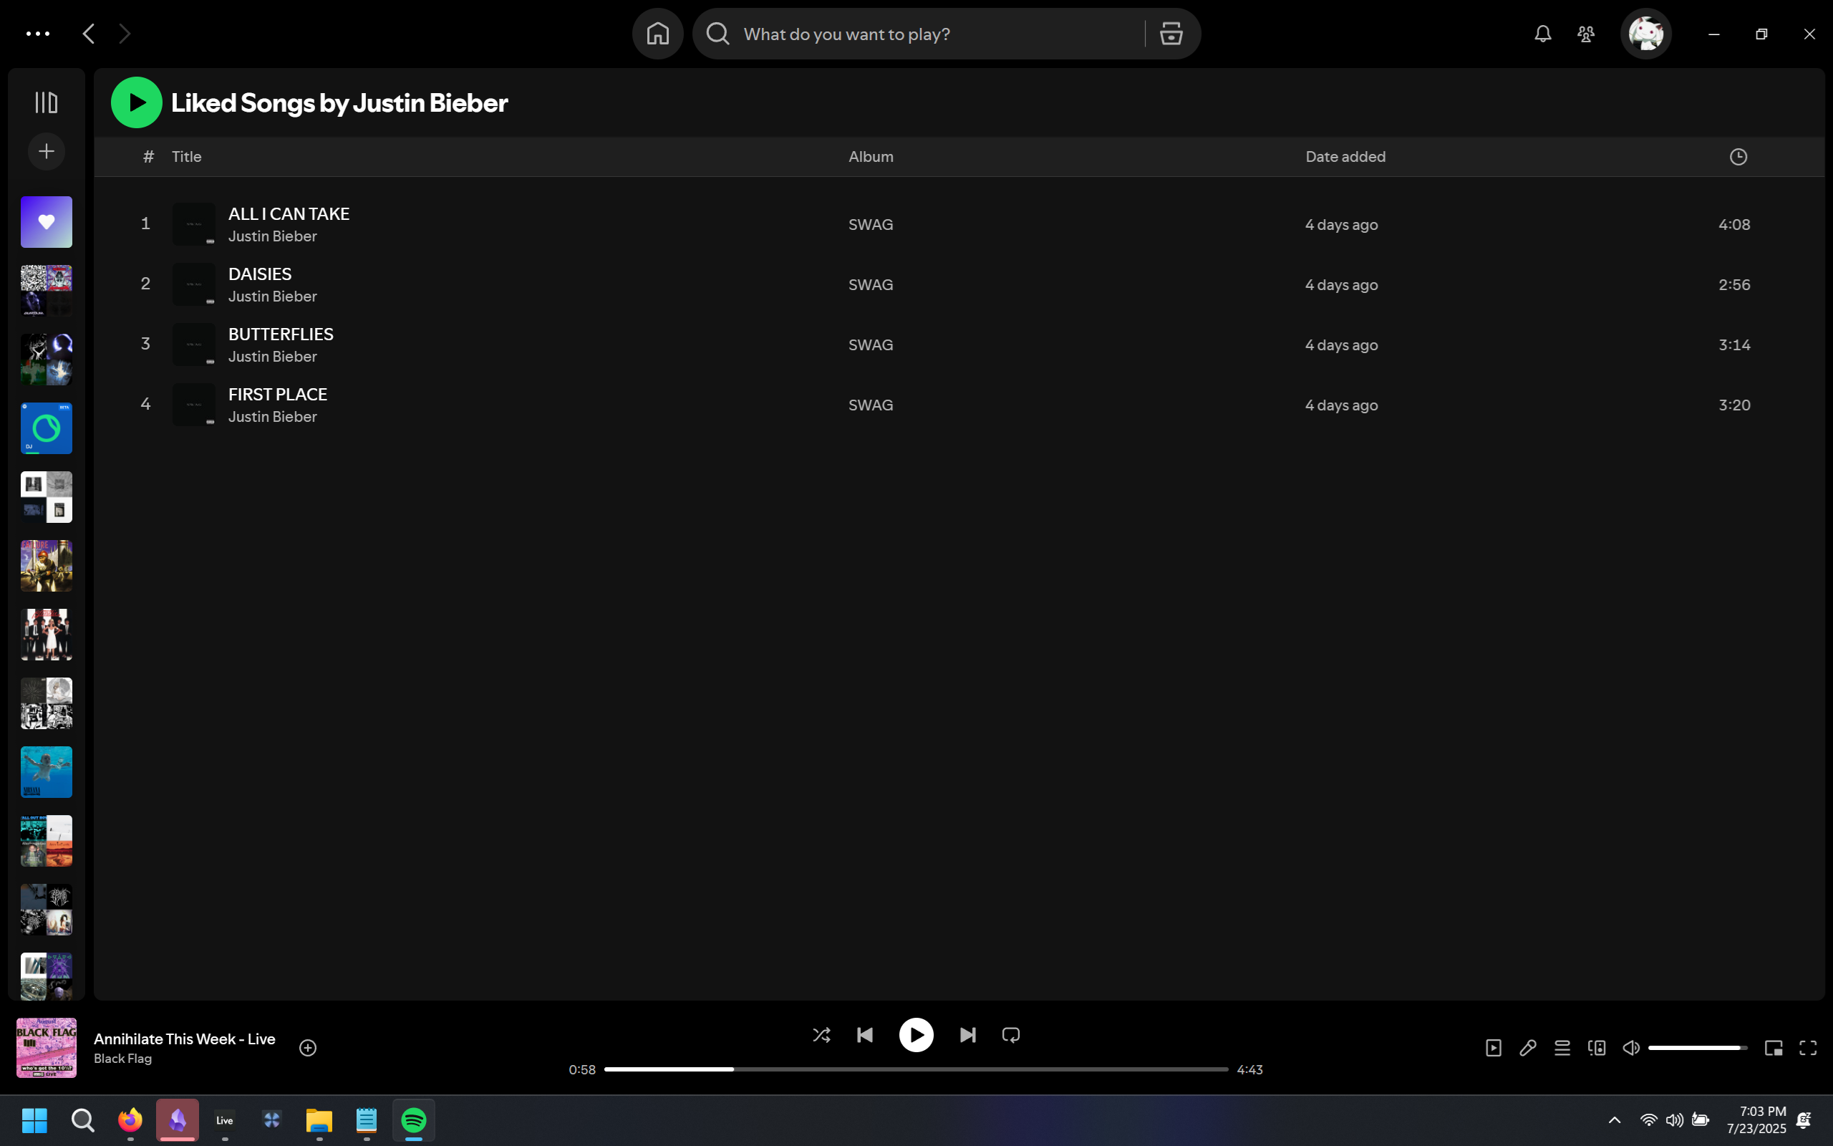The height and width of the screenshot is (1146, 1833).
Task: Click Spotify taskbar icon
Action: 414,1120
